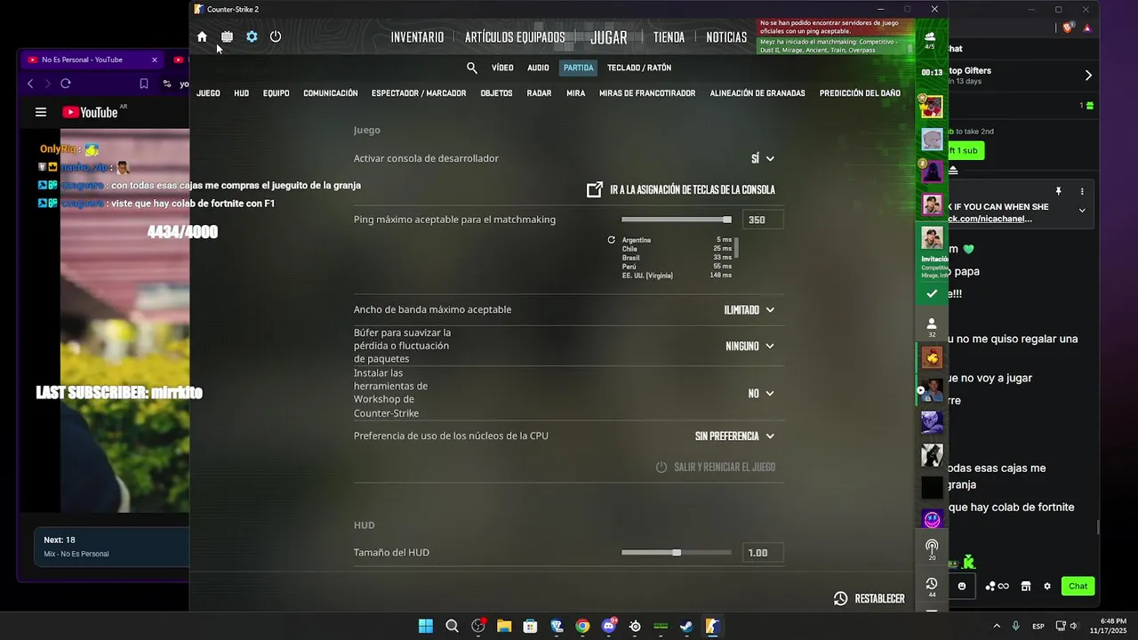Open the Kick chat shop icon

tap(1025, 586)
